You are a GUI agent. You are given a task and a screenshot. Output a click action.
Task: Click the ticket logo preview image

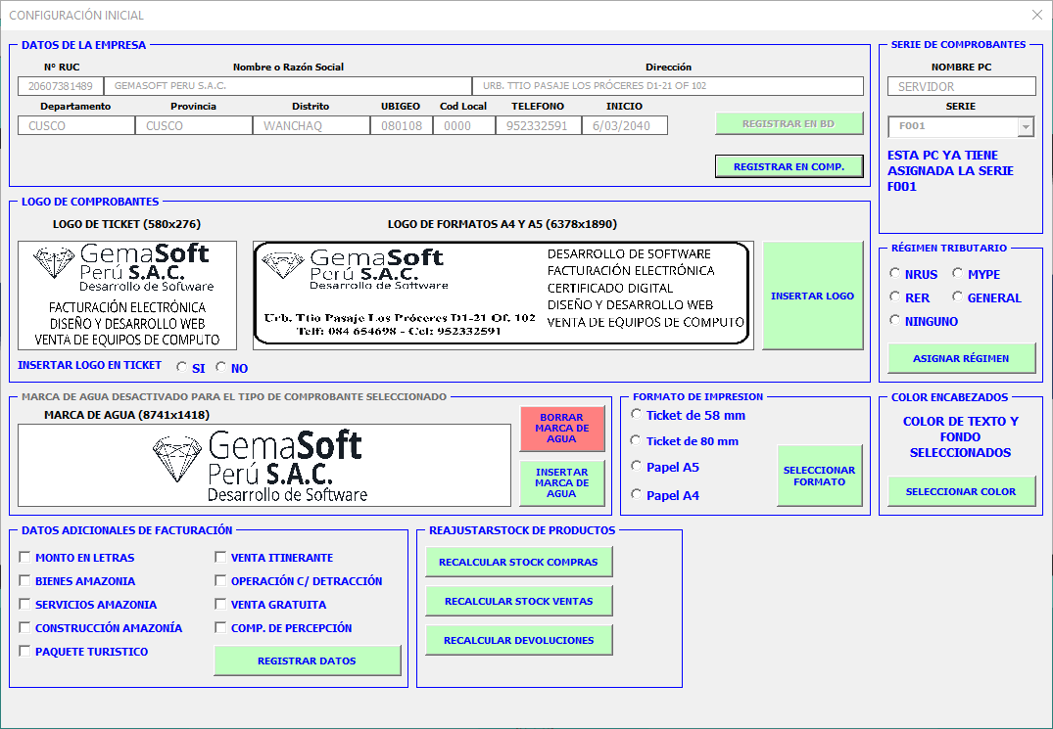pyautogui.click(x=127, y=296)
